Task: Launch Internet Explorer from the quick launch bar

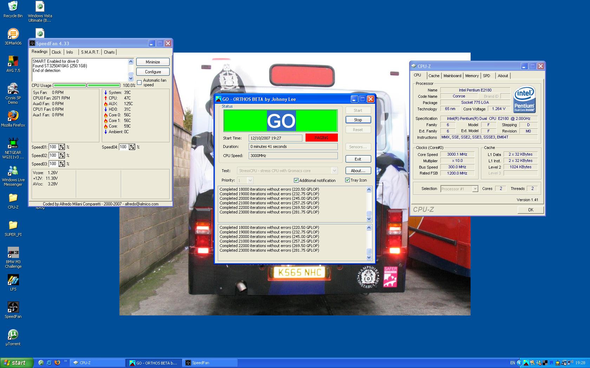Action: (x=49, y=363)
